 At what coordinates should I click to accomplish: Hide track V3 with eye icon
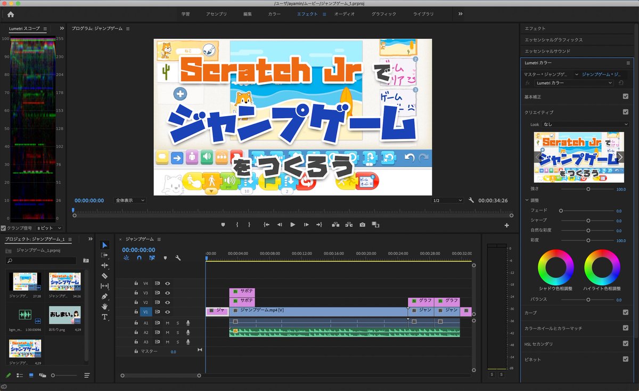coord(167,293)
